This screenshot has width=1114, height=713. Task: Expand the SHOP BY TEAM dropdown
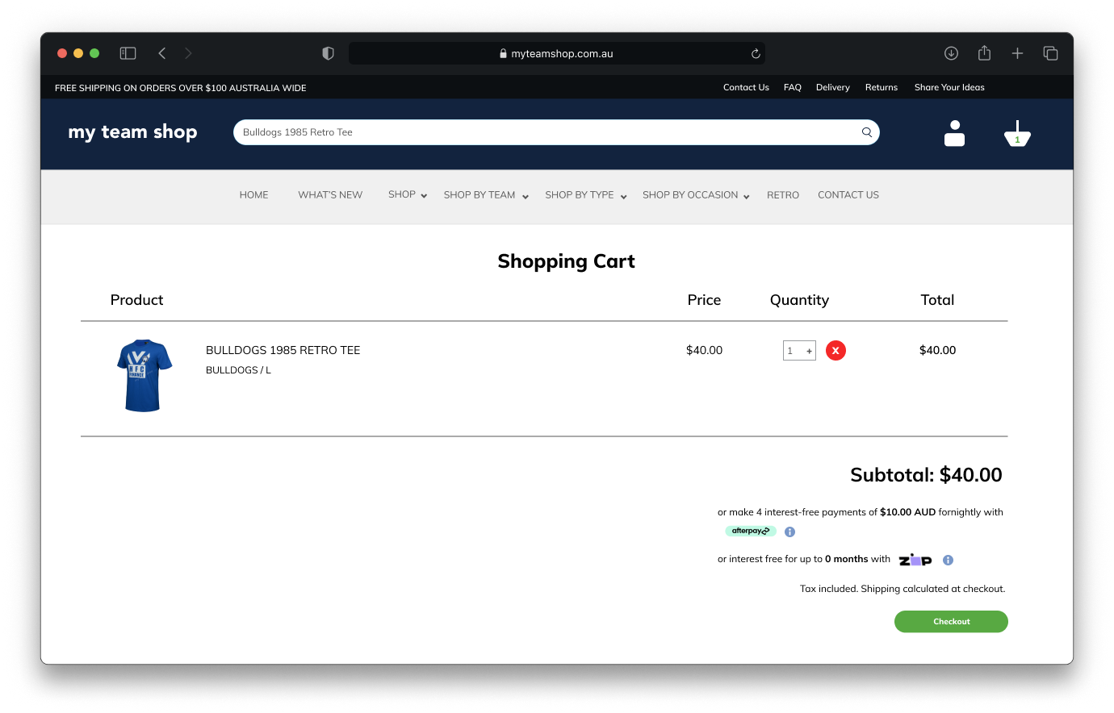pyautogui.click(x=486, y=195)
